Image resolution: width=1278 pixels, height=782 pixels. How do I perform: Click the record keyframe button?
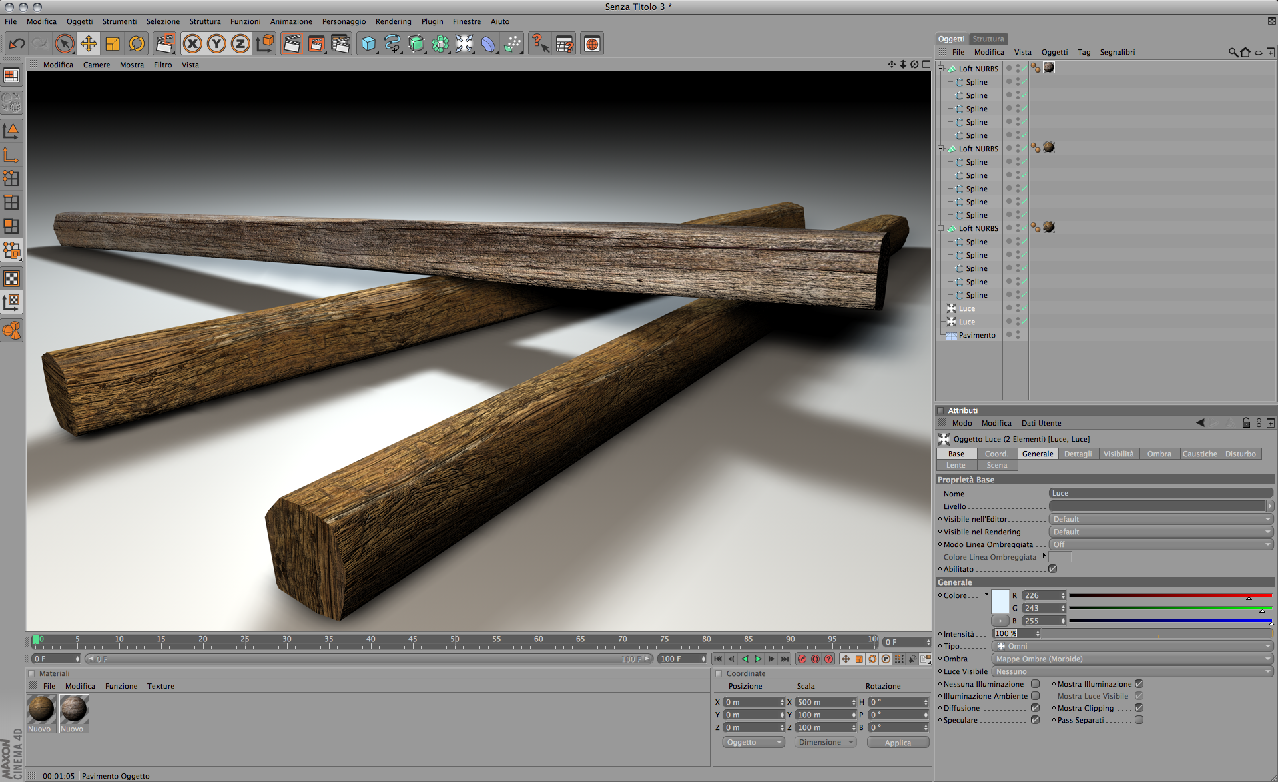coord(802,659)
